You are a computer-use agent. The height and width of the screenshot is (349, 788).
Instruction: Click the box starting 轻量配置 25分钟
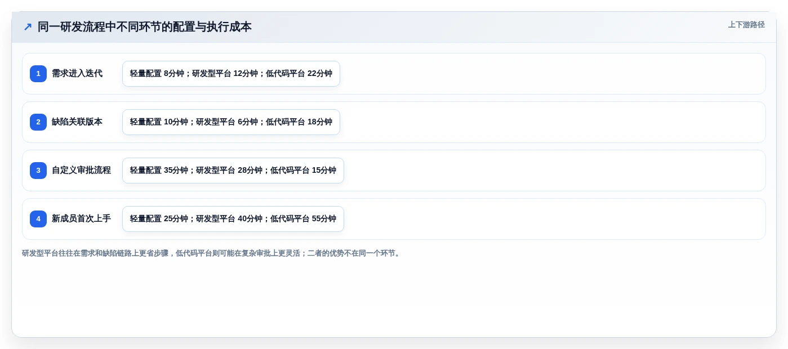(233, 219)
